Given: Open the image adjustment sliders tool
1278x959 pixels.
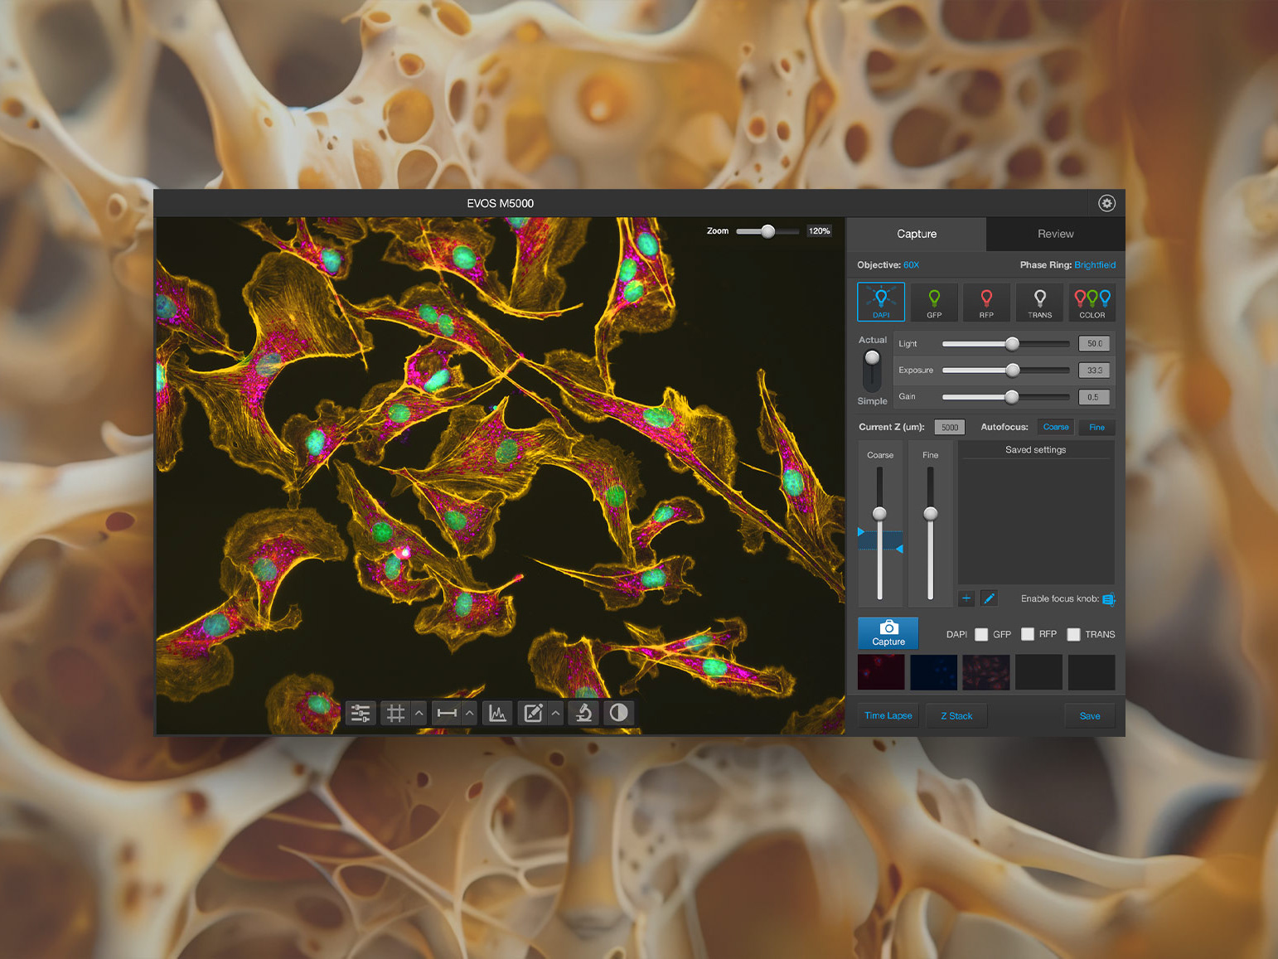Looking at the screenshot, I should click(361, 714).
